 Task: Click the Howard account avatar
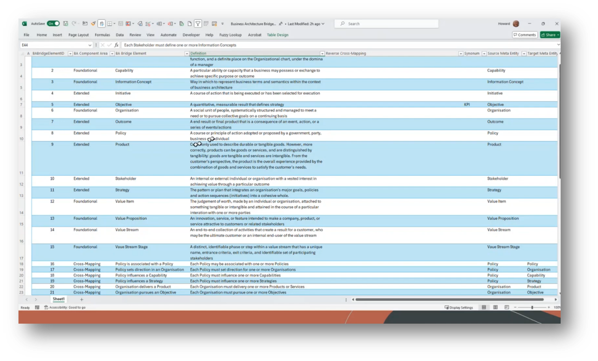click(x=516, y=24)
